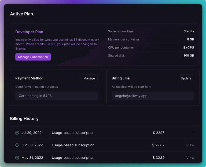206x167 pixels.
Task: Select the Jul 29, 2022 billing row
Action: tap(105, 133)
